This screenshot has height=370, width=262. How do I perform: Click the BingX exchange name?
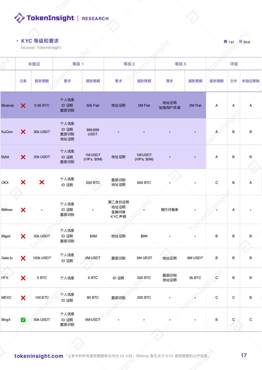[x=6, y=320]
